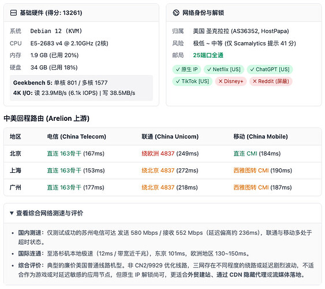Click the Geekbench 5 score box
The height and width of the screenshot is (289, 325).
[81, 88]
